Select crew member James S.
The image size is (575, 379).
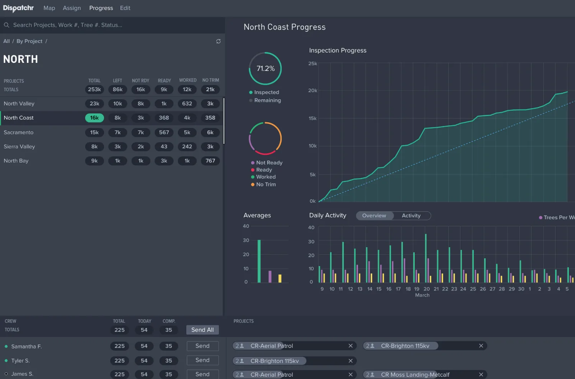point(22,374)
